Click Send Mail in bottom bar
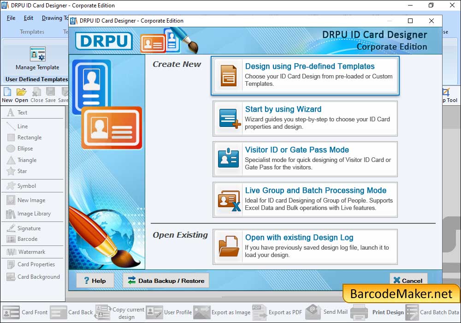Screen dimensions: 461x323 327,312
